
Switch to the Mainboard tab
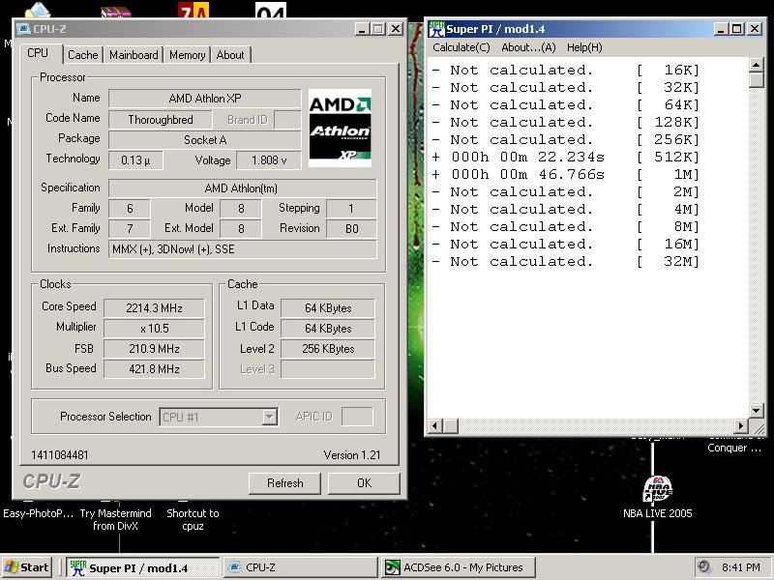(x=134, y=55)
